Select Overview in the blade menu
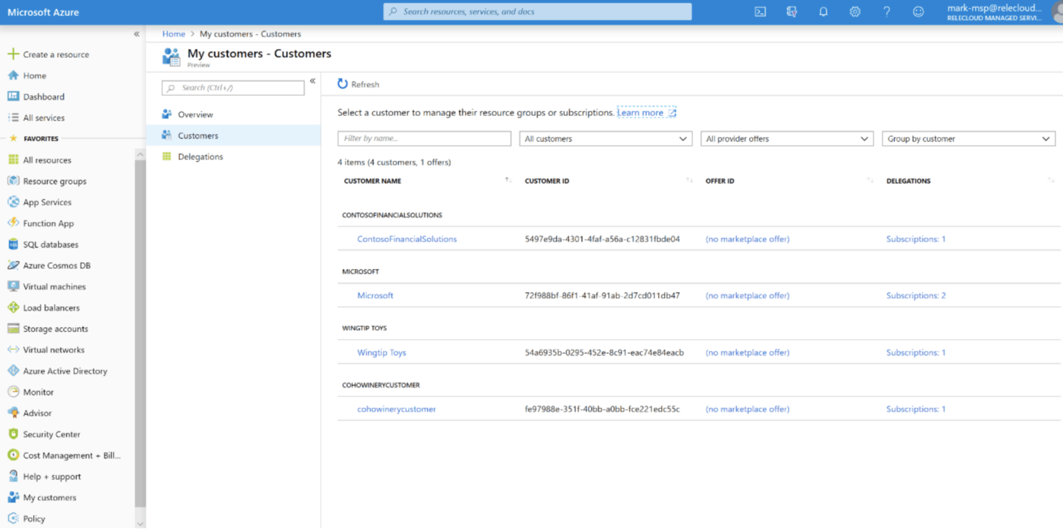This screenshot has height=531, width=1063. click(x=195, y=115)
